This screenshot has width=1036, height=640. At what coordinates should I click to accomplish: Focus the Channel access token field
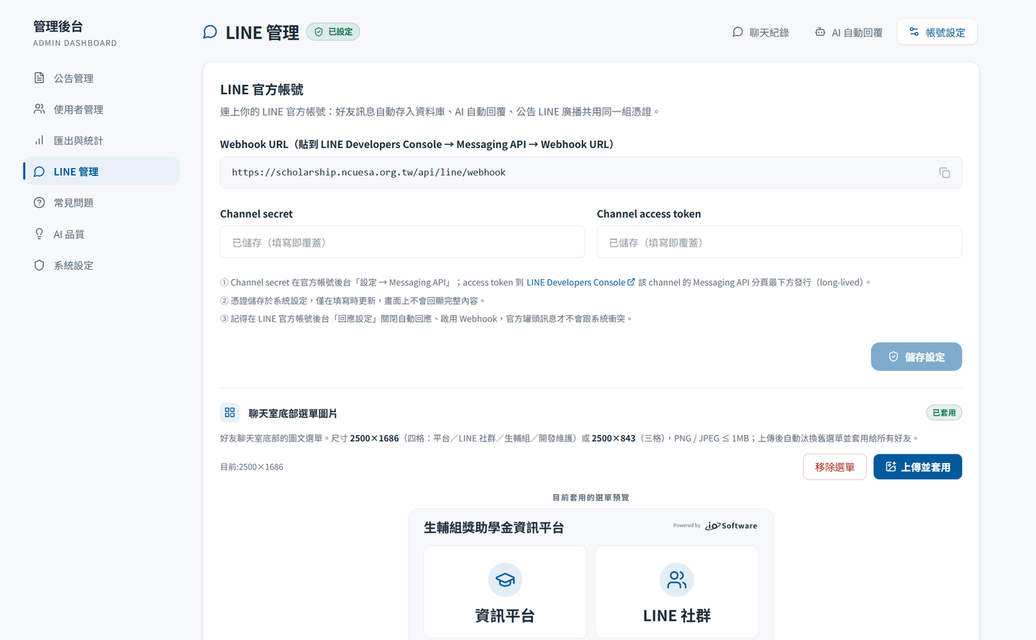click(779, 242)
